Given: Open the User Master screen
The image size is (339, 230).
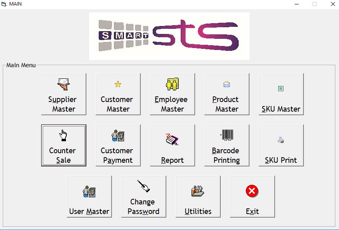Looking at the screenshot, I should 89,196.
